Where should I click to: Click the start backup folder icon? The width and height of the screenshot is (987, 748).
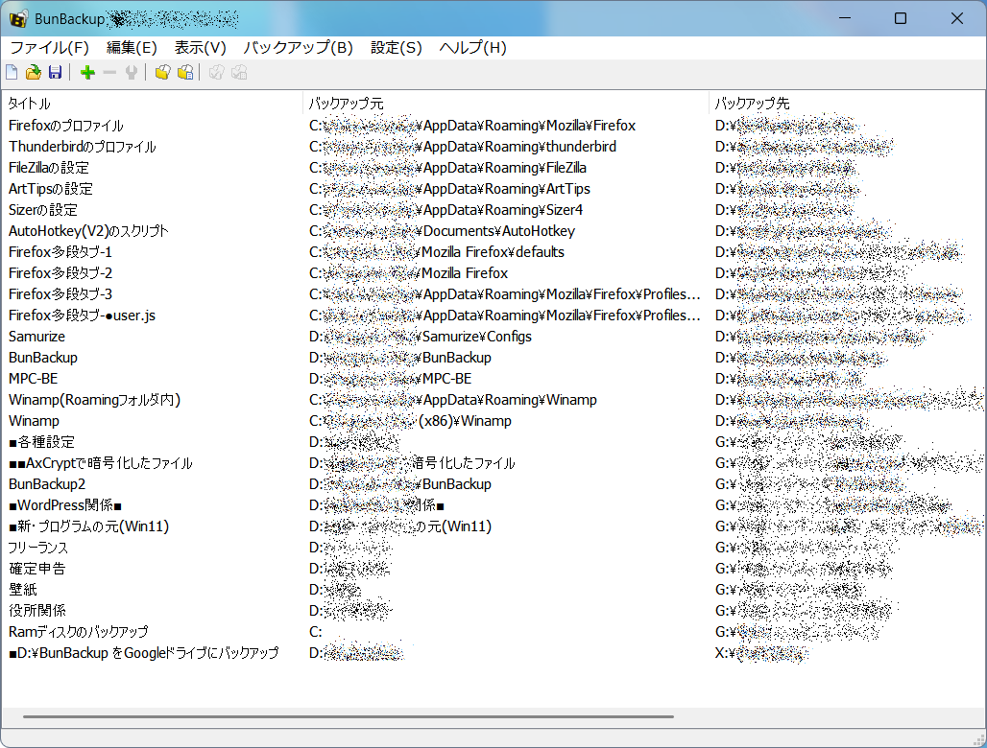pyautogui.click(x=163, y=73)
